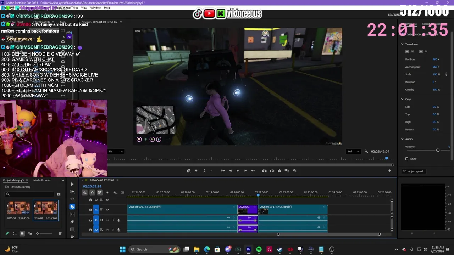Open the View menu
The width and height of the screenshot is (454, 255).
pos(84,8)
